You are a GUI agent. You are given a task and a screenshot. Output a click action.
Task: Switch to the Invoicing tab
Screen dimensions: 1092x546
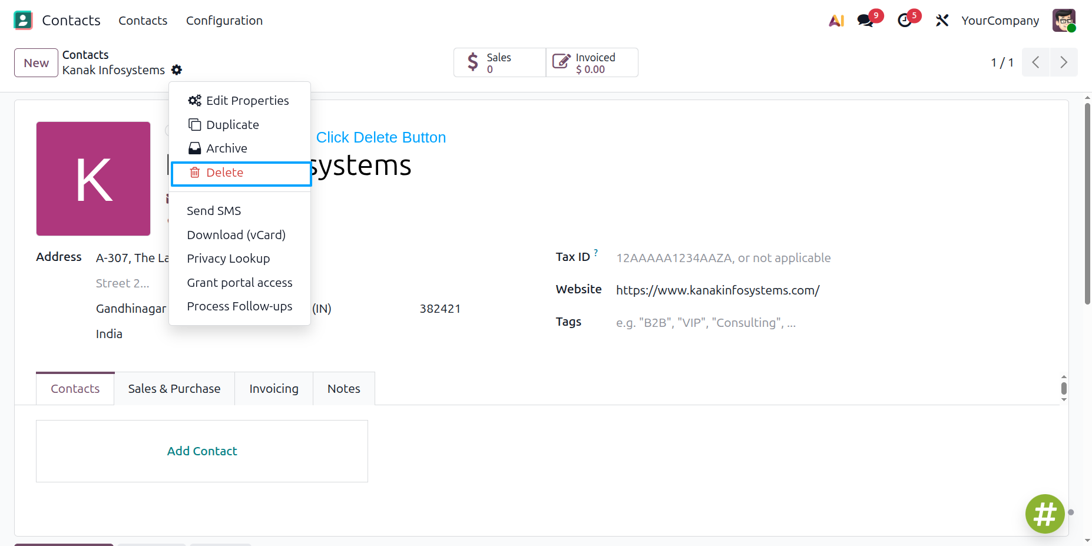click(x=274, y=389)
